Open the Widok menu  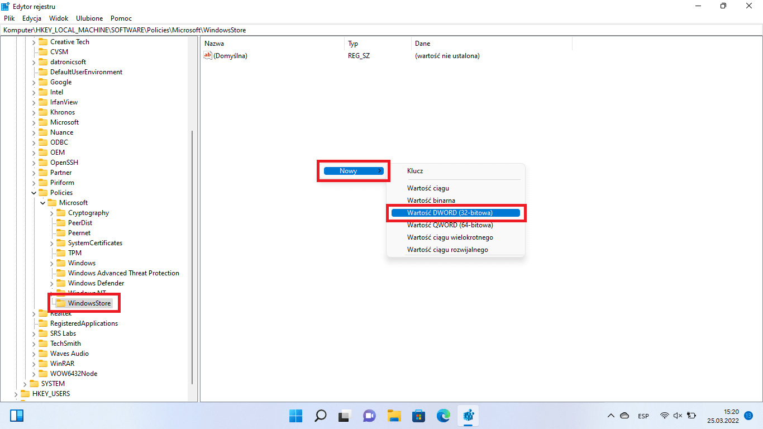click(59, 18)
